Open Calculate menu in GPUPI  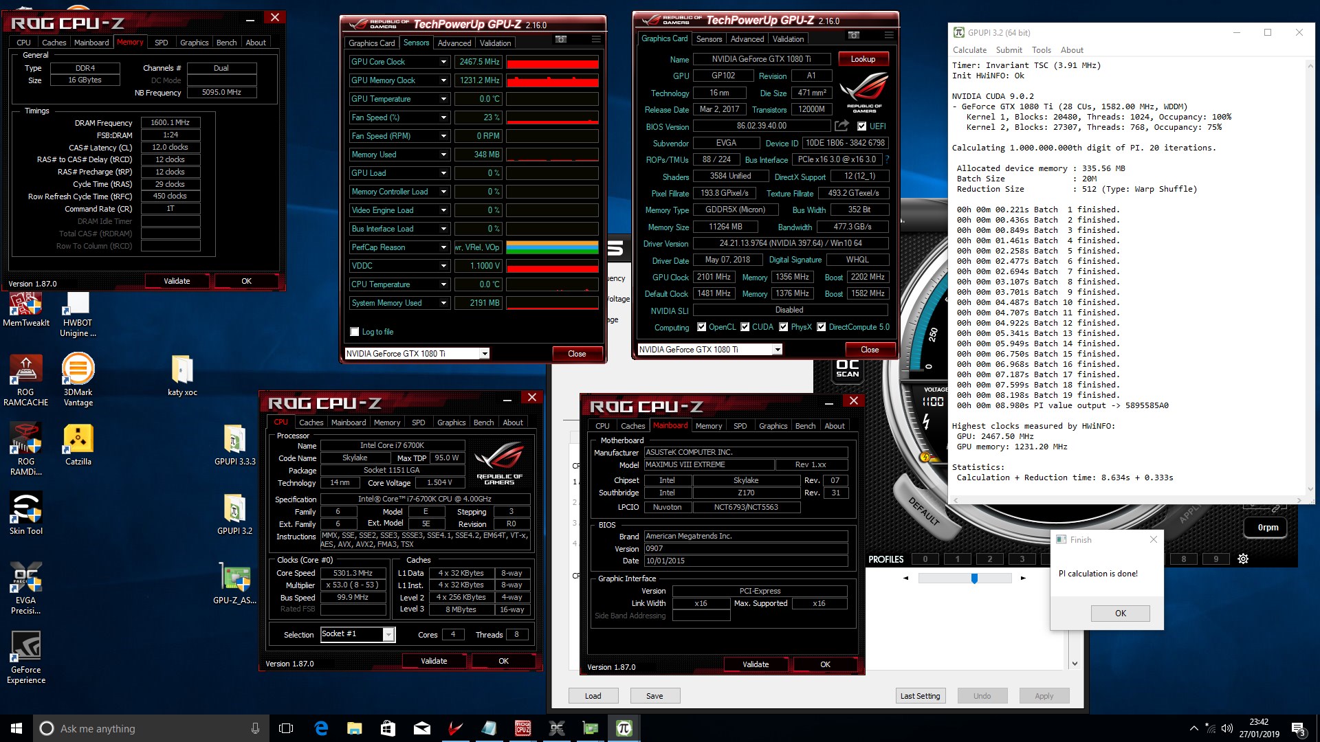click(x=969, y=50)
